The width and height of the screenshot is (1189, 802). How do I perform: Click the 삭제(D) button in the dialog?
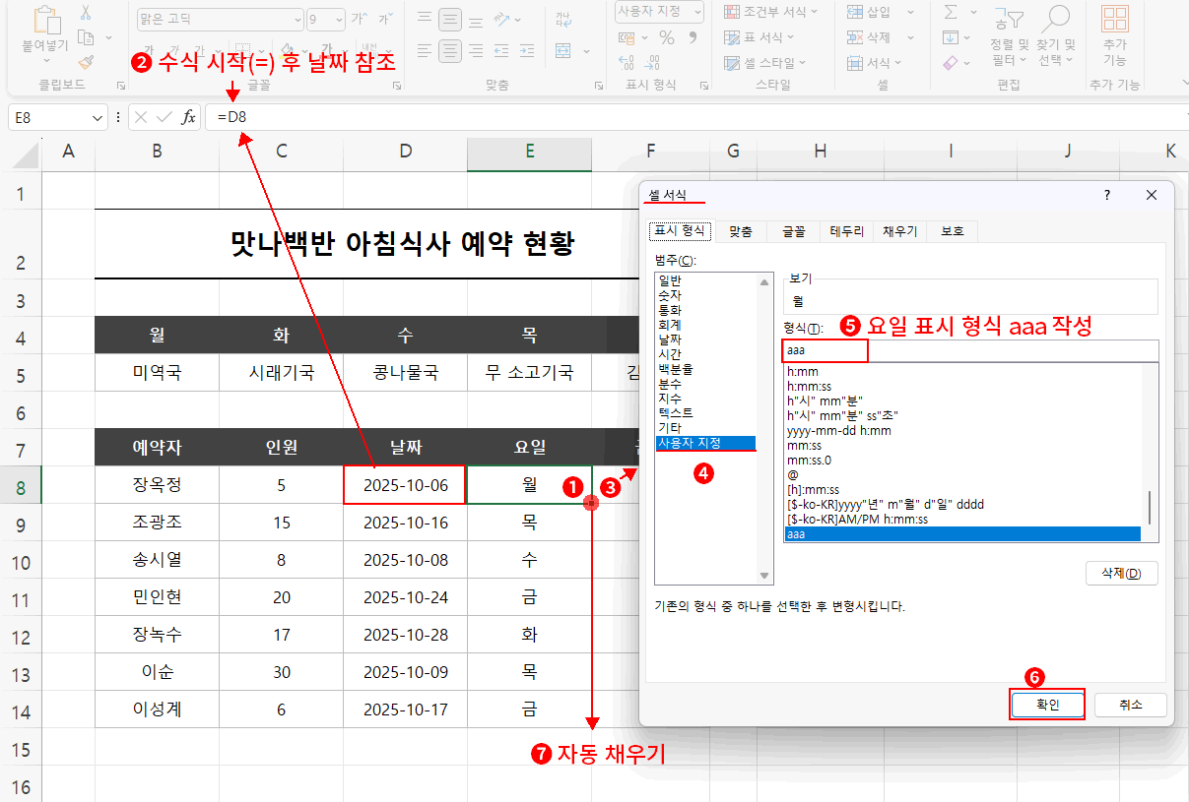(1121, 573)
